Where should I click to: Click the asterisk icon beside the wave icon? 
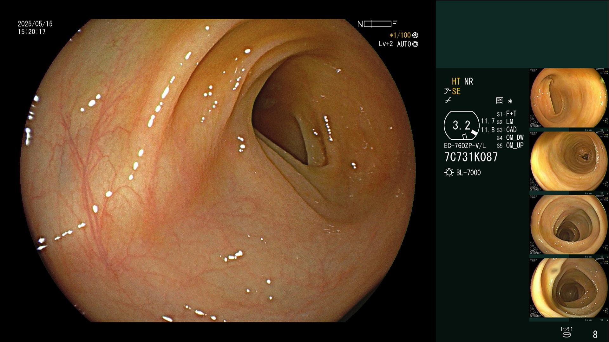coord(510,101)
